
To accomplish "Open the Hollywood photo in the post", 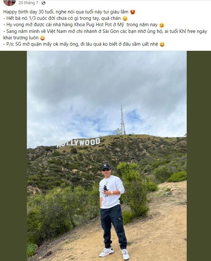I will pyautogui.click(x=106, y=96).
